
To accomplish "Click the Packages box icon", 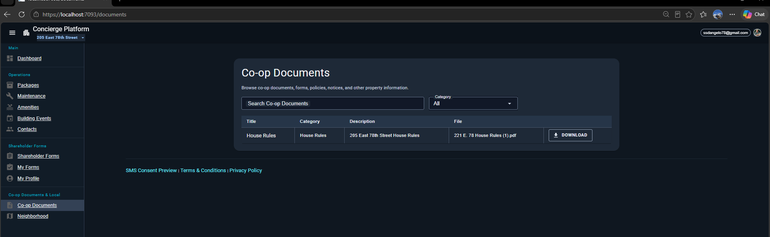I will pyautogui.click(x=10, y=85).
